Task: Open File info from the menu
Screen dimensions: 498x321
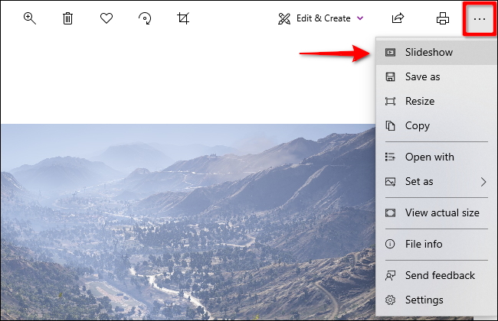Action: pyautogui.click(x=423, y=245)
